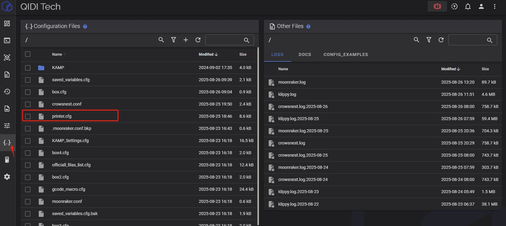Sort Configuration Files by Size column

pos(243,54)
